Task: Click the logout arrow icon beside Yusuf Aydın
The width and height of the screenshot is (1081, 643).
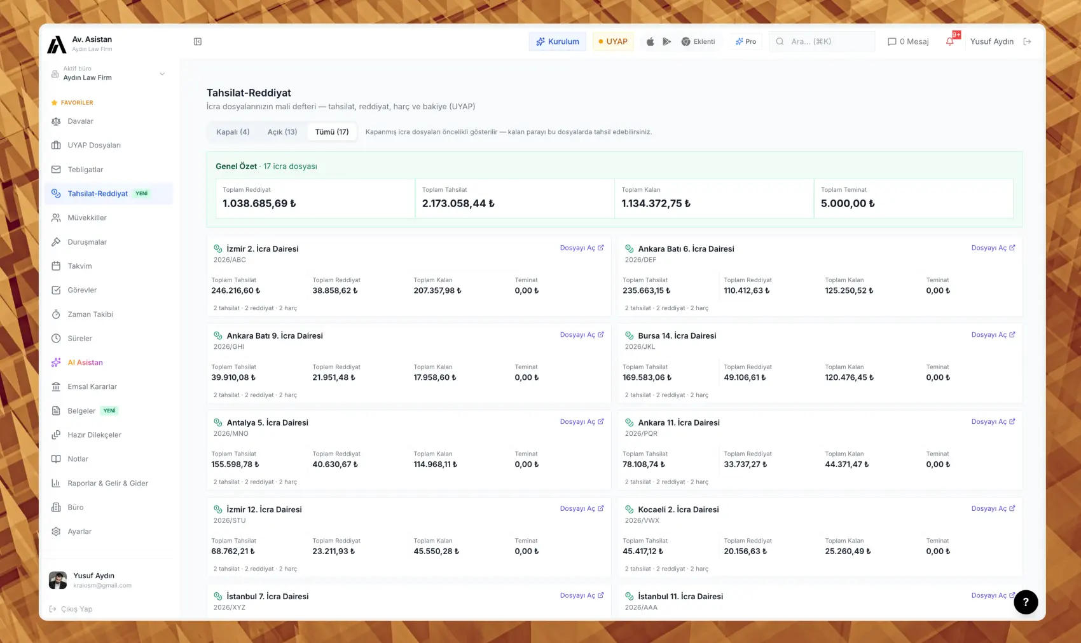Action: [1027, 41]
